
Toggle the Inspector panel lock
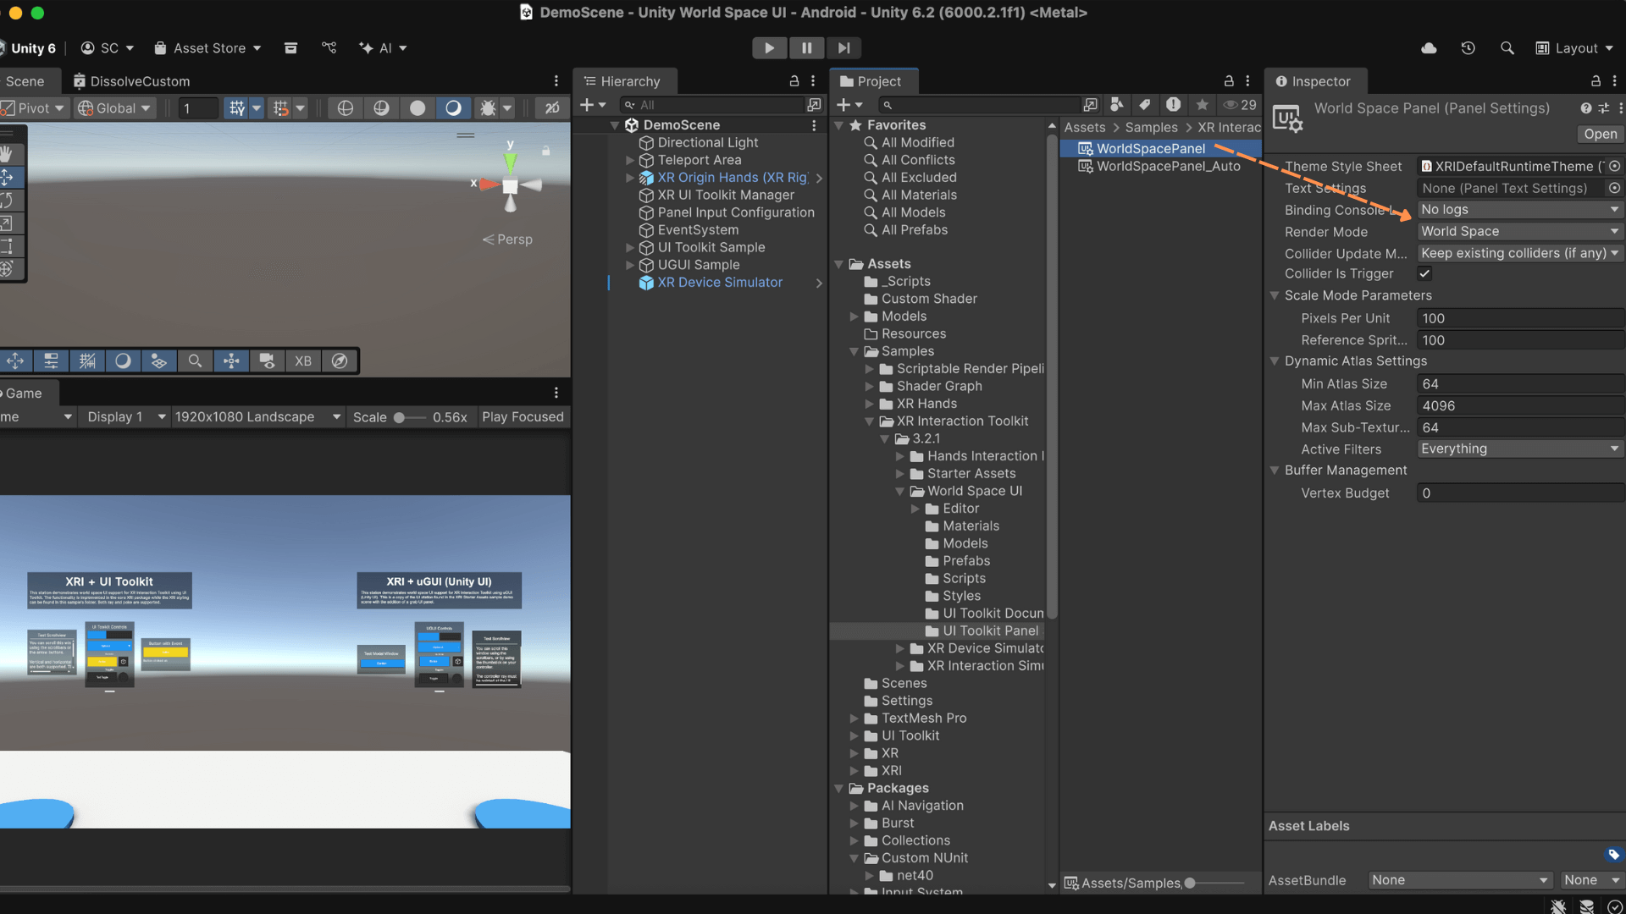tap(1596, 81)
